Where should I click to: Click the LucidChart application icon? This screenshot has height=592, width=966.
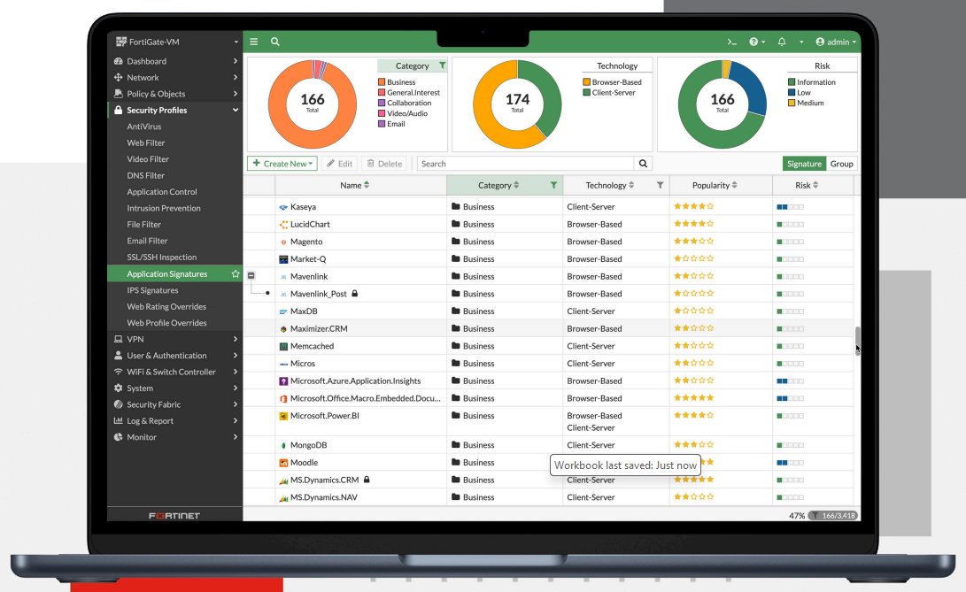[x=283, y=225]
